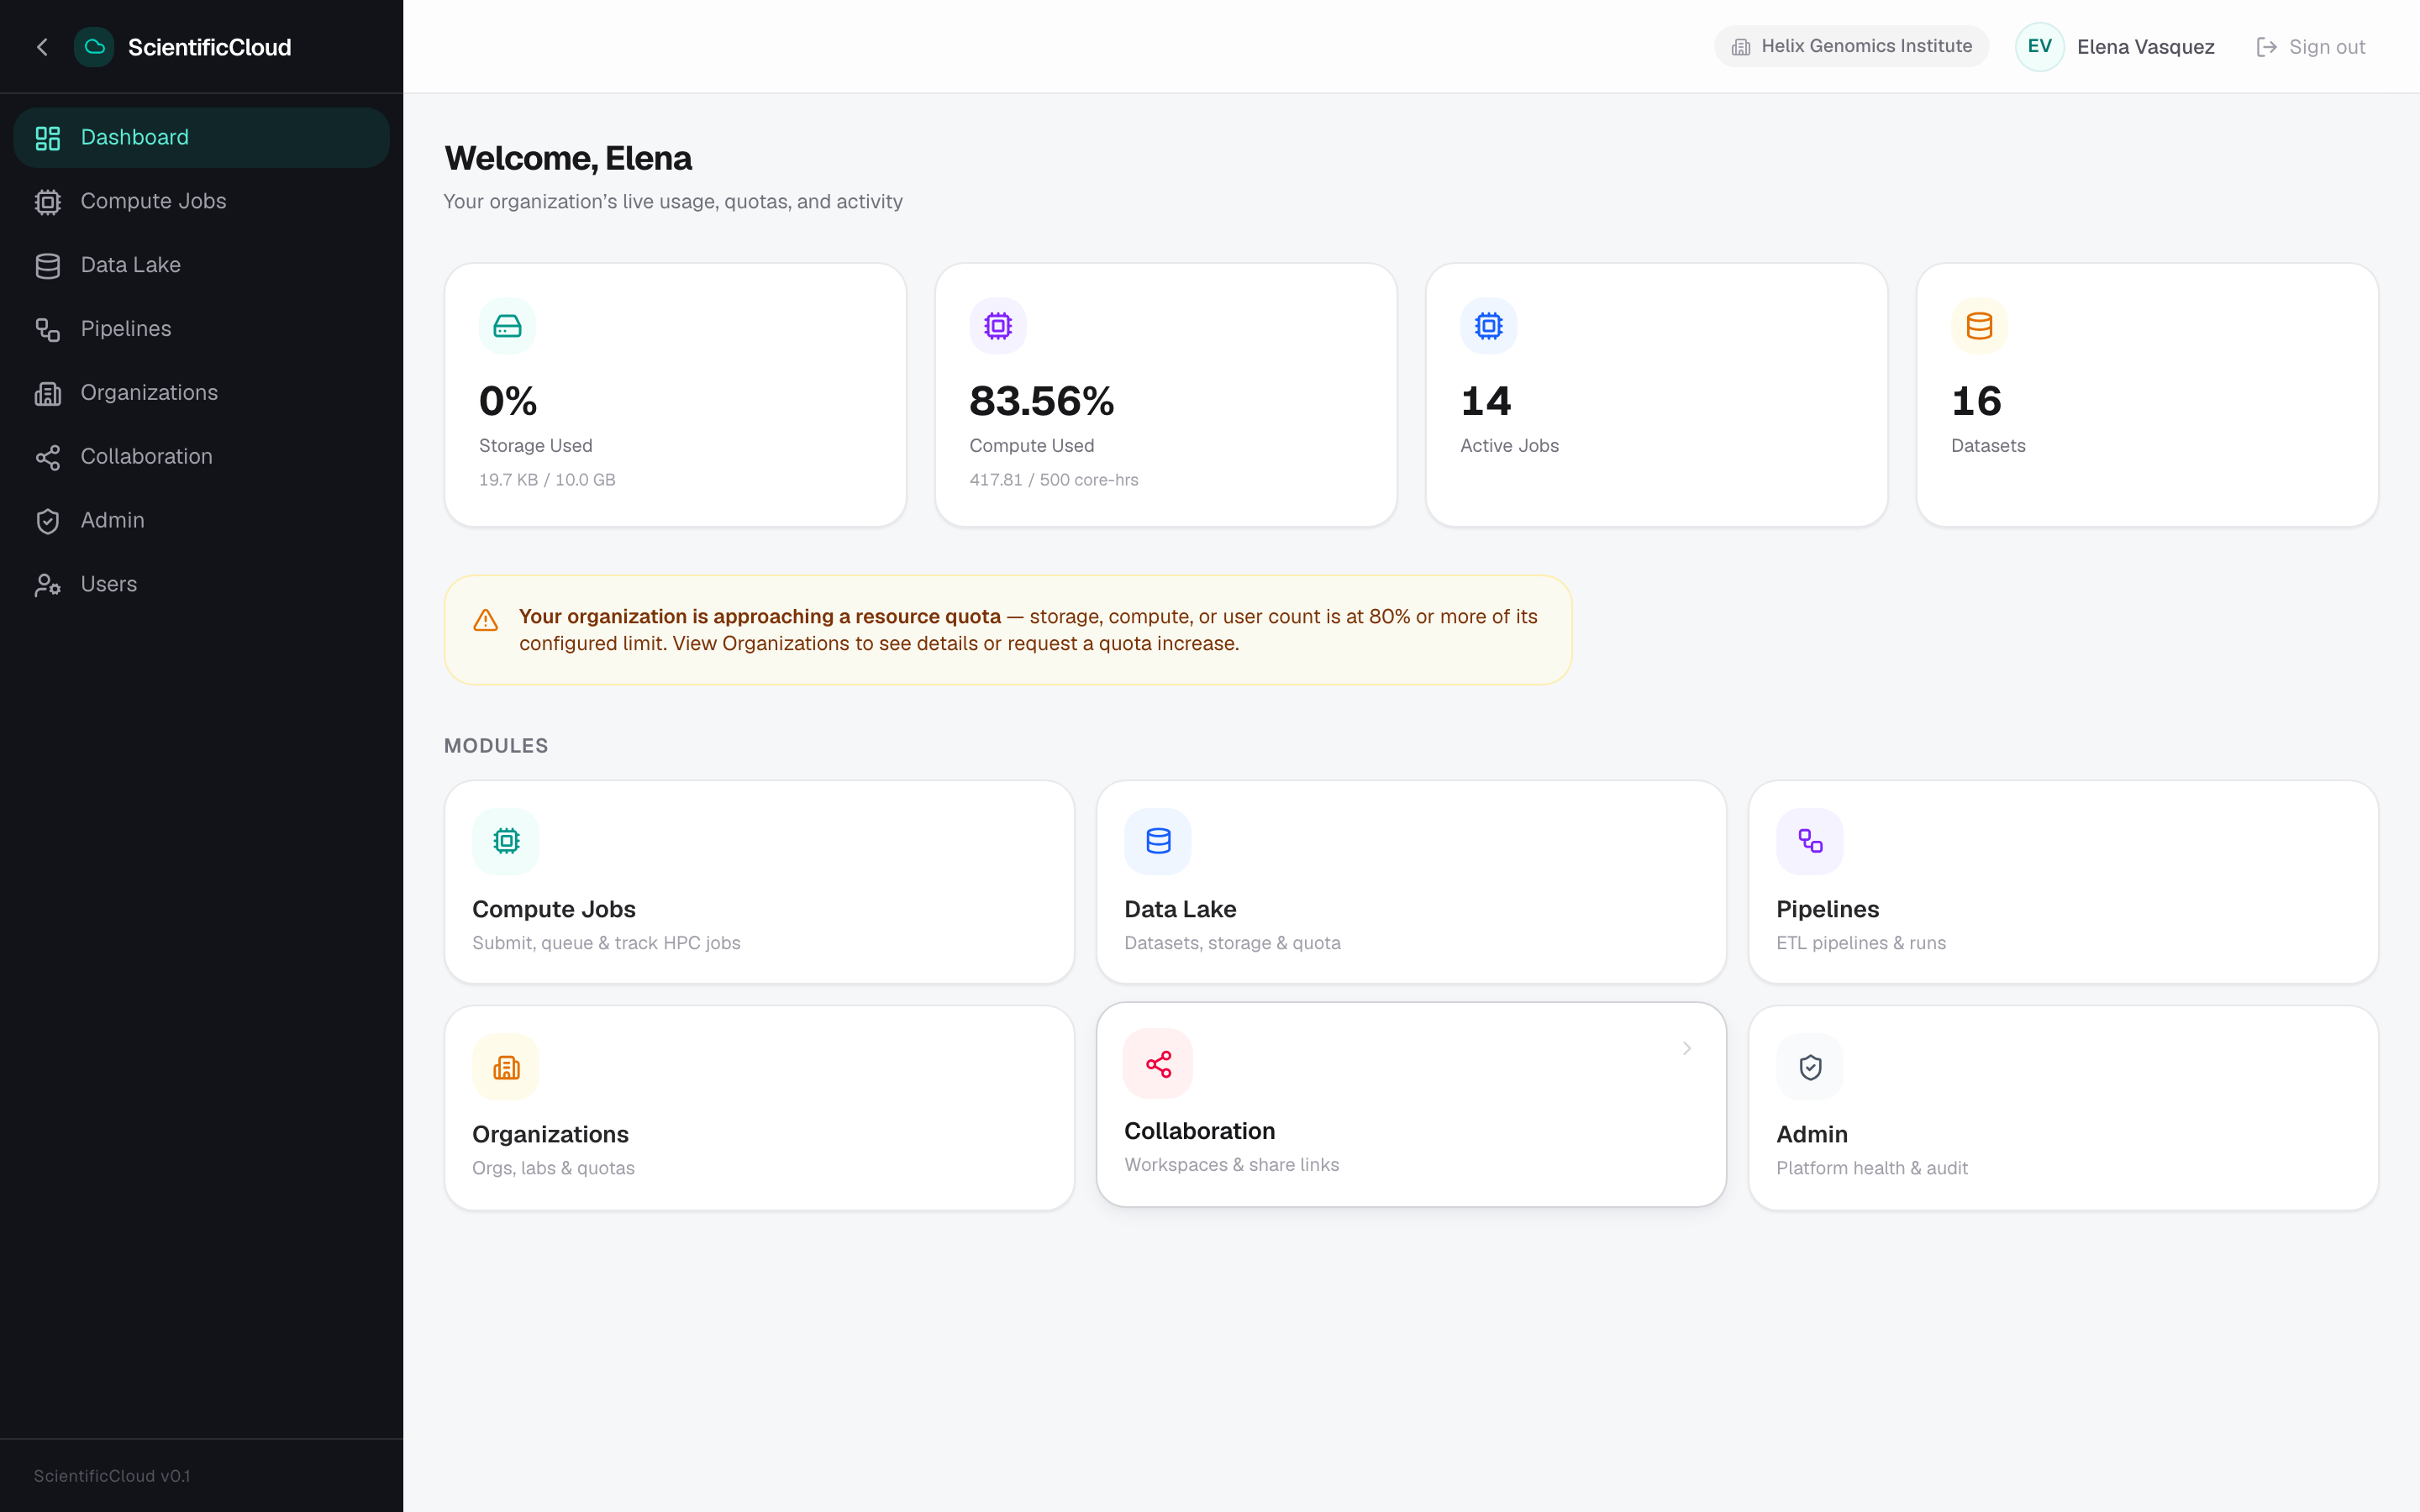Click Users gear-person icon in sidebar
The image size is (2420, 1512).
(48, 585)
